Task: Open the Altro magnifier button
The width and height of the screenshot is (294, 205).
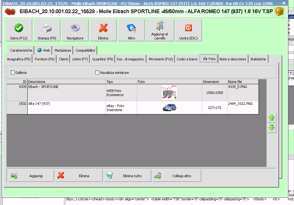Action: 132,30
